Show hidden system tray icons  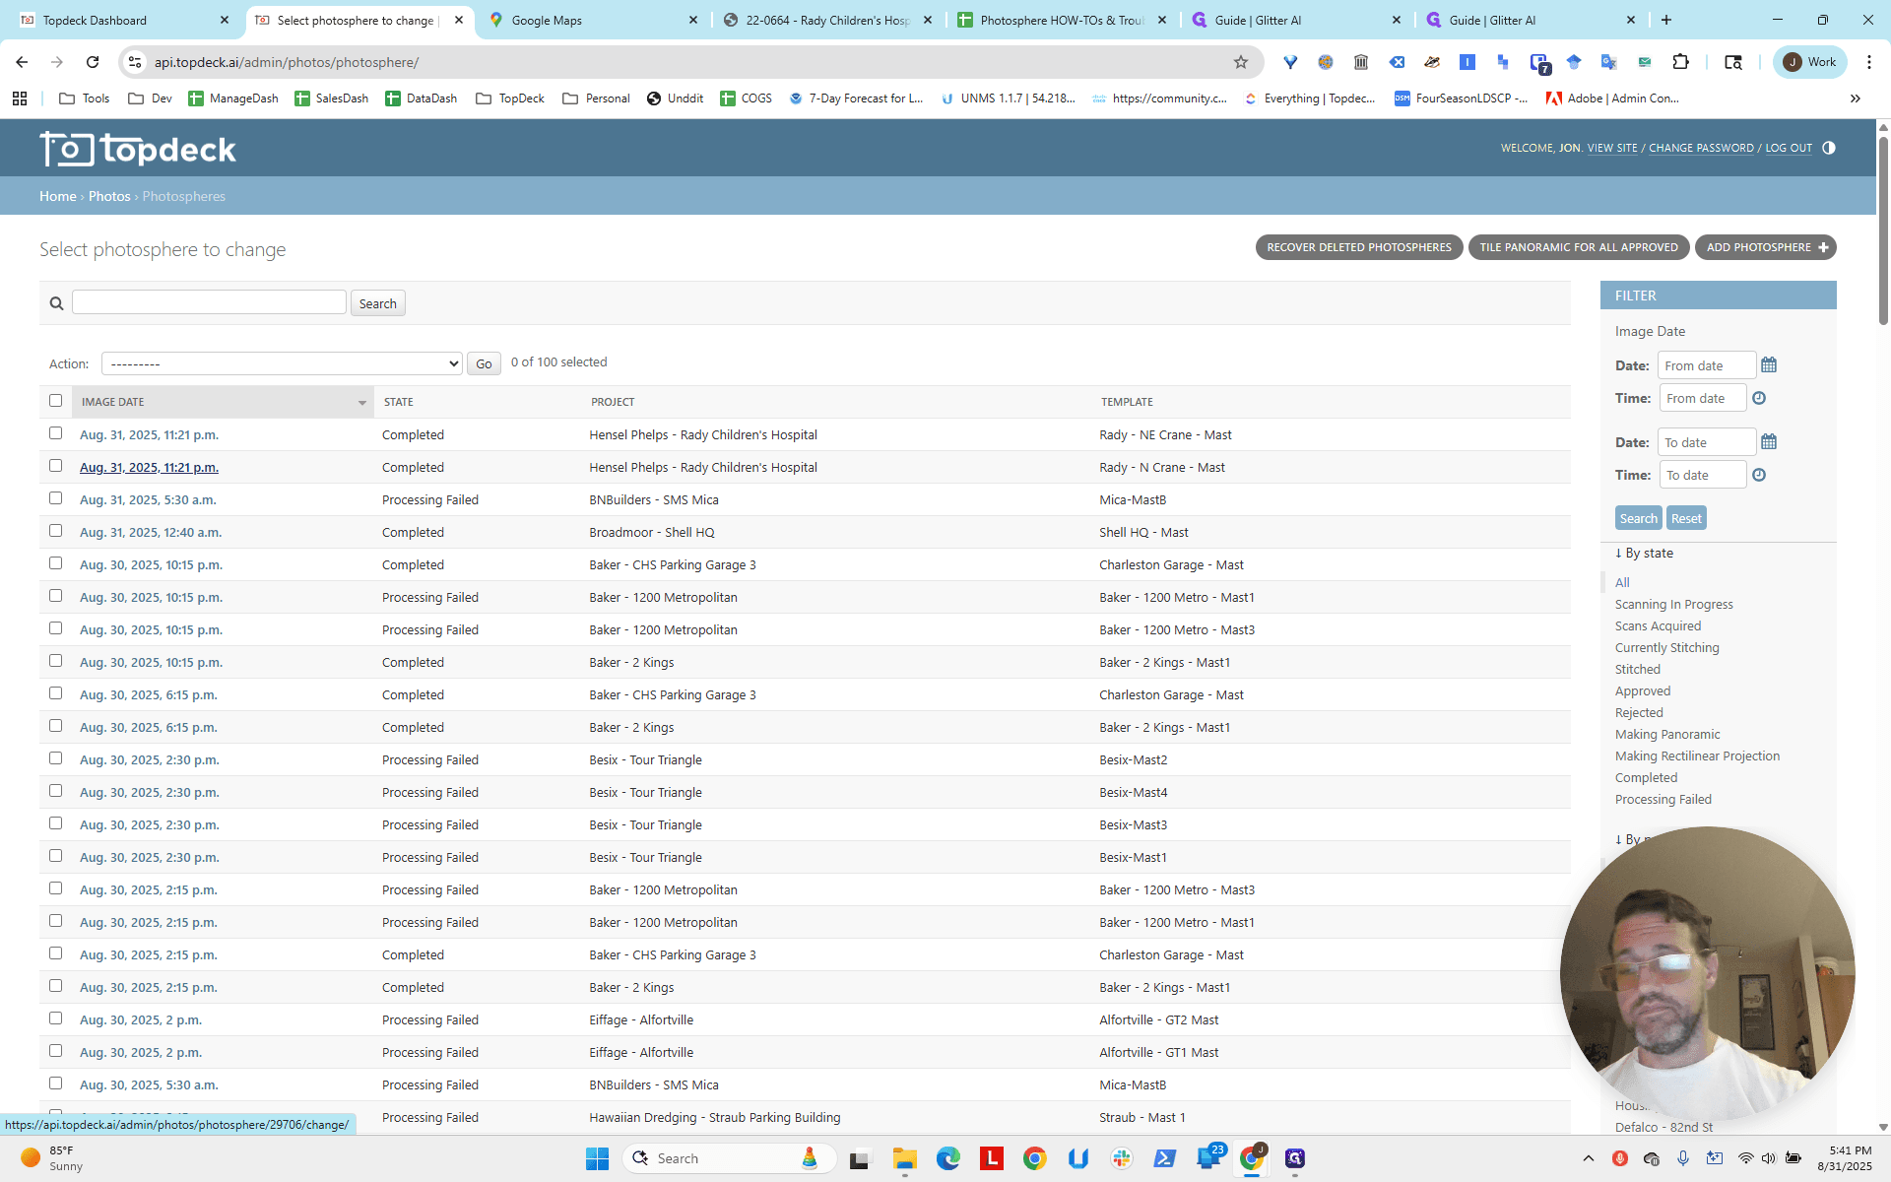pyautogui.click(x=1588, y=1158)
